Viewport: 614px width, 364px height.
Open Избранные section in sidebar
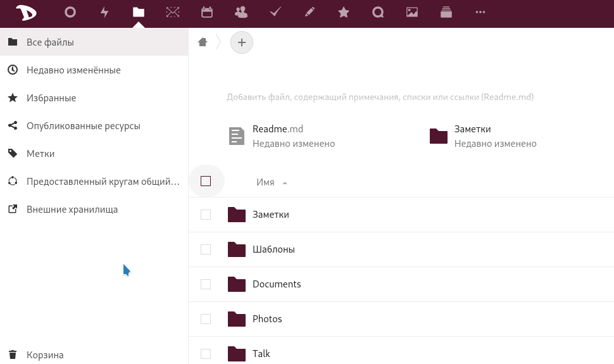coord(51,98)
